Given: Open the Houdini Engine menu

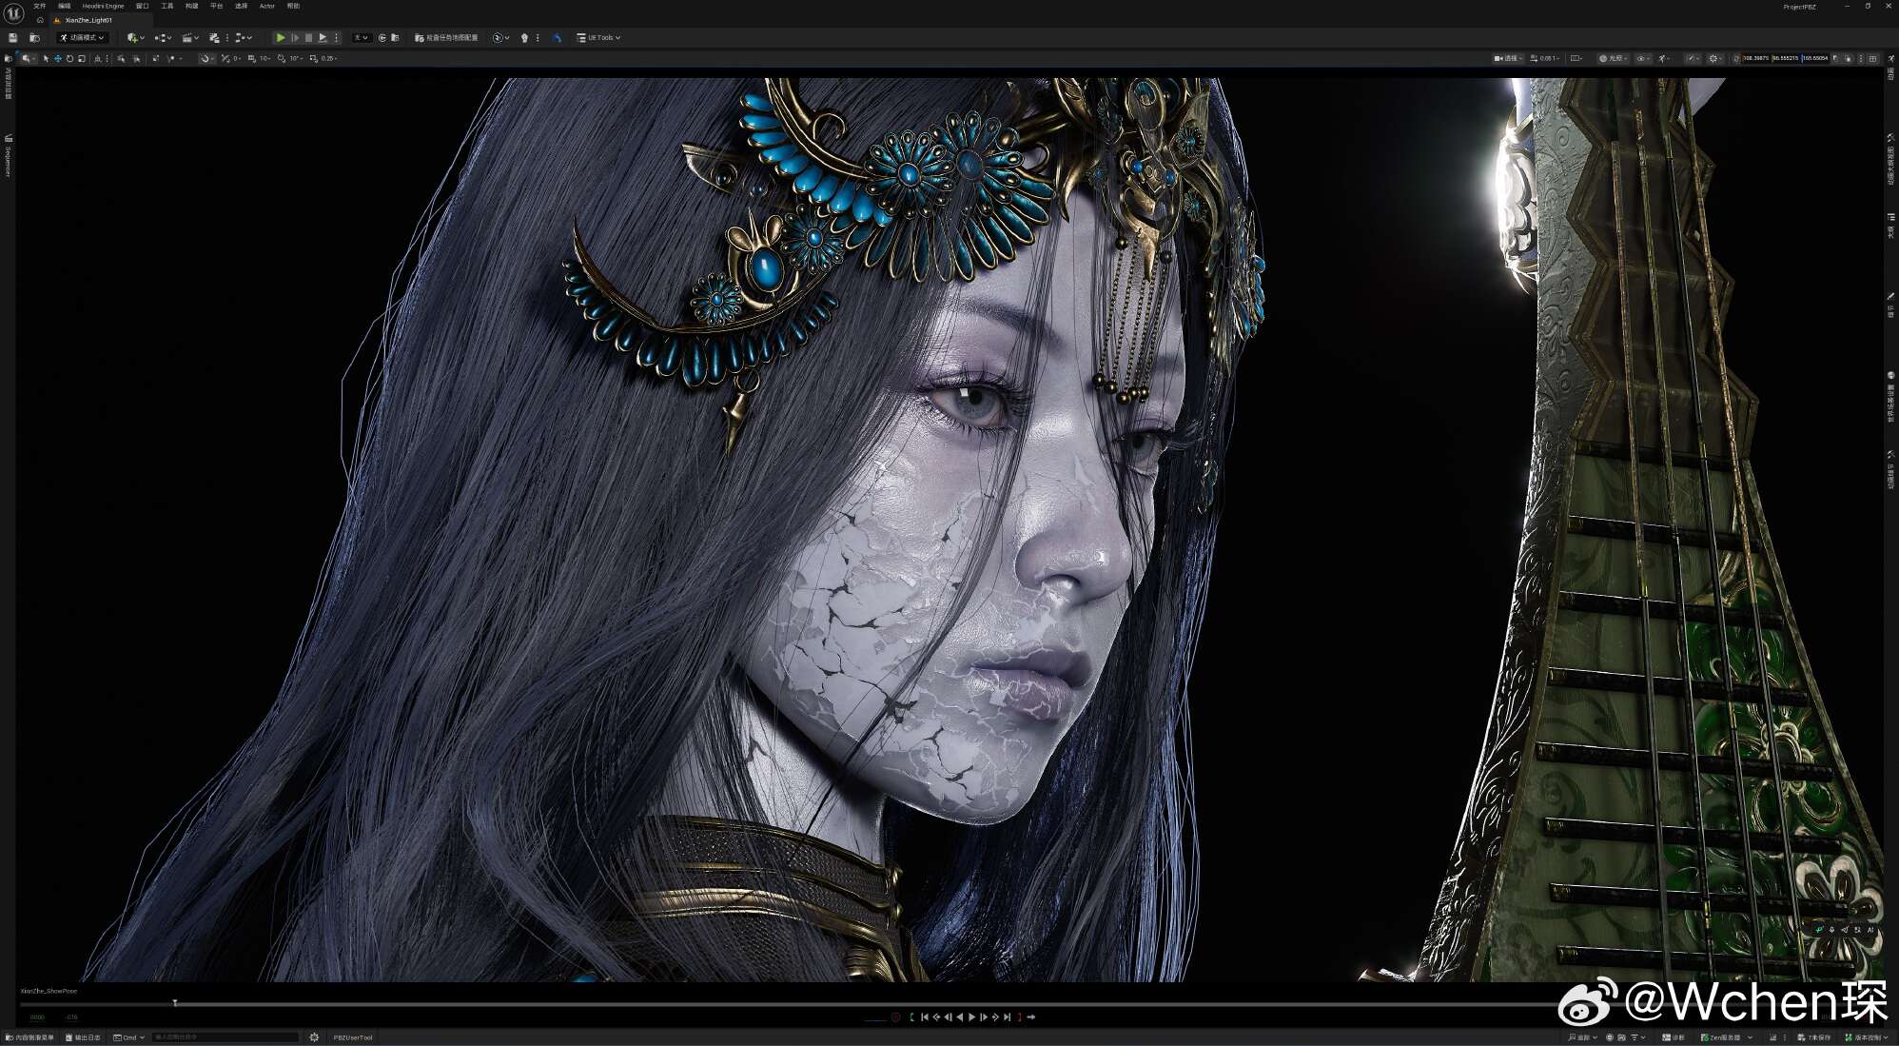Looking at the screenshot, I should (103, 6).
